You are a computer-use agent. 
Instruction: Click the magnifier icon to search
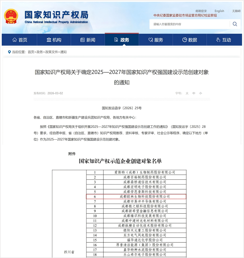235,24
